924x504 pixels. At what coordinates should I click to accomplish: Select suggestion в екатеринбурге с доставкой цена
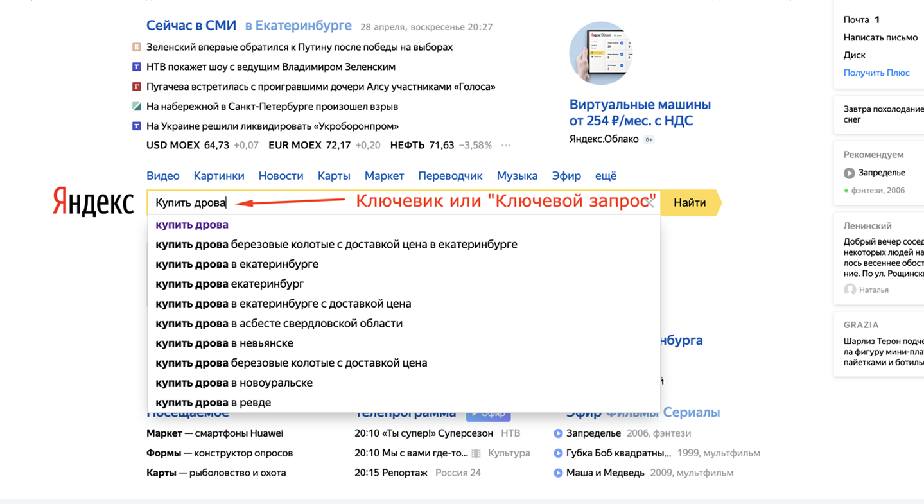404,304
